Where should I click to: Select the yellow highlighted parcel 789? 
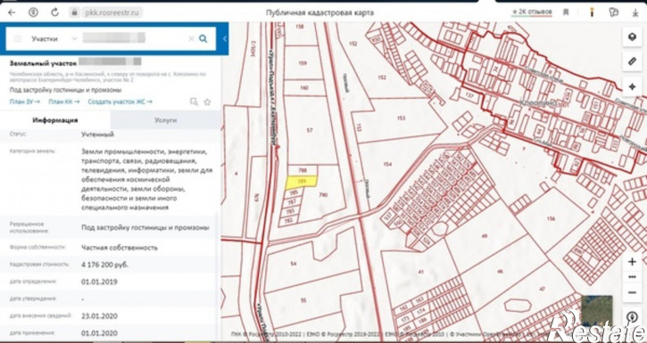coord(302,182)
